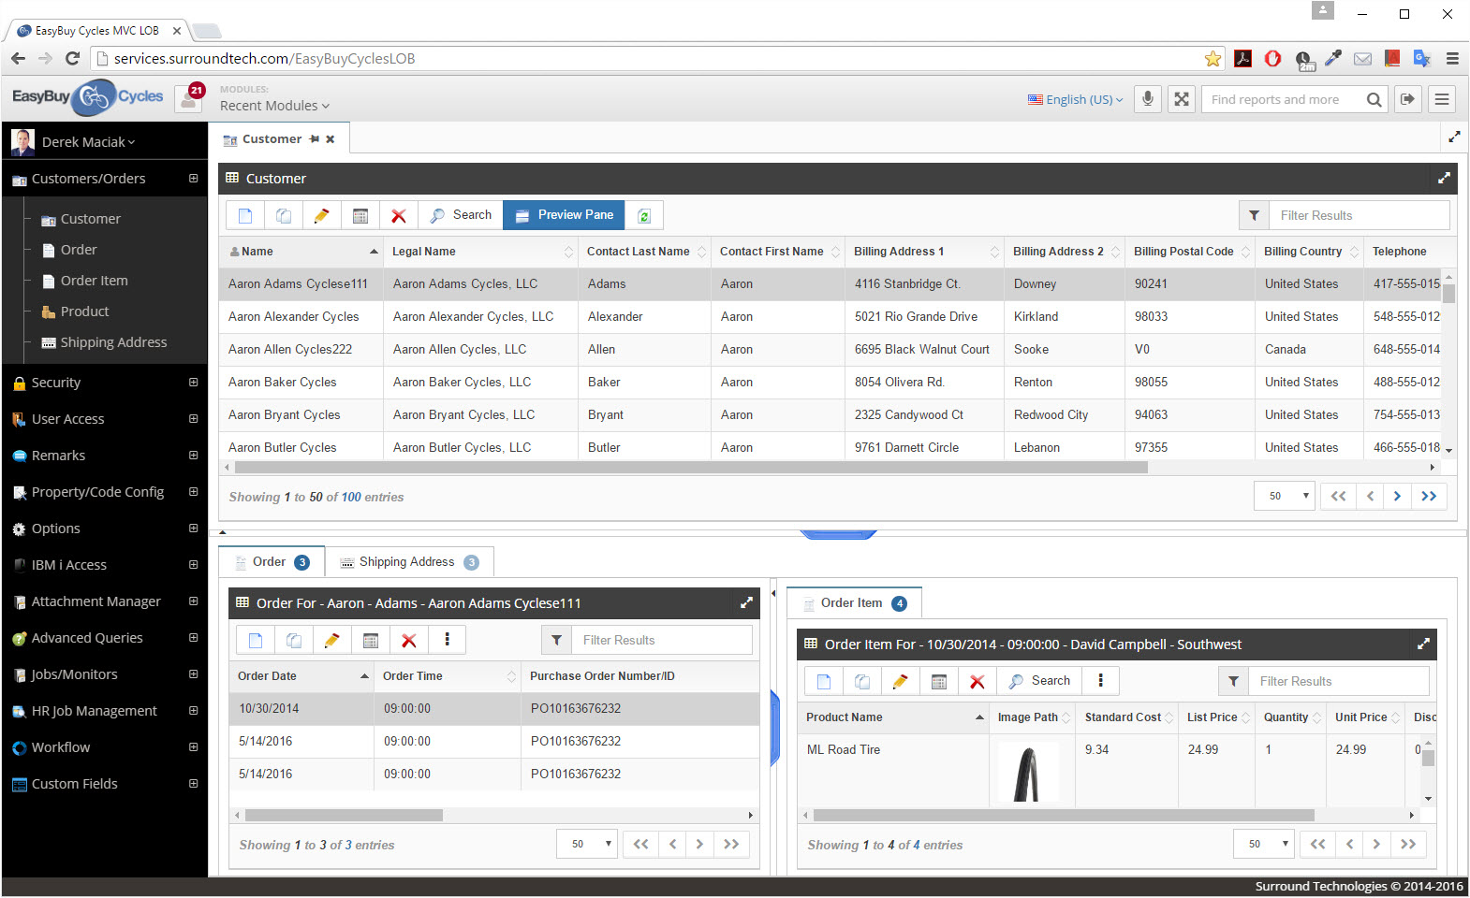Open Shipping Address in sidebar menu
1470x898 pixels.
(113, 342)
